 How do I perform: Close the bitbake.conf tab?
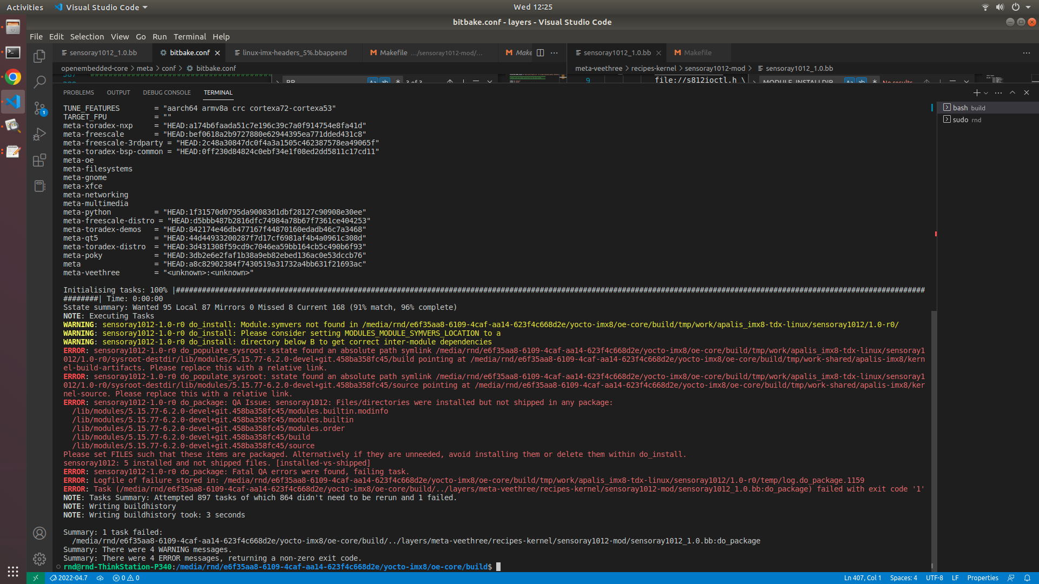(x=218, y=53)
